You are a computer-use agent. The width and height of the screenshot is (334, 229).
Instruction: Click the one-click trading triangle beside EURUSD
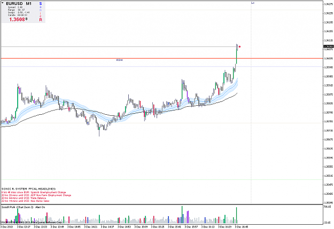(x=3, y=3)
